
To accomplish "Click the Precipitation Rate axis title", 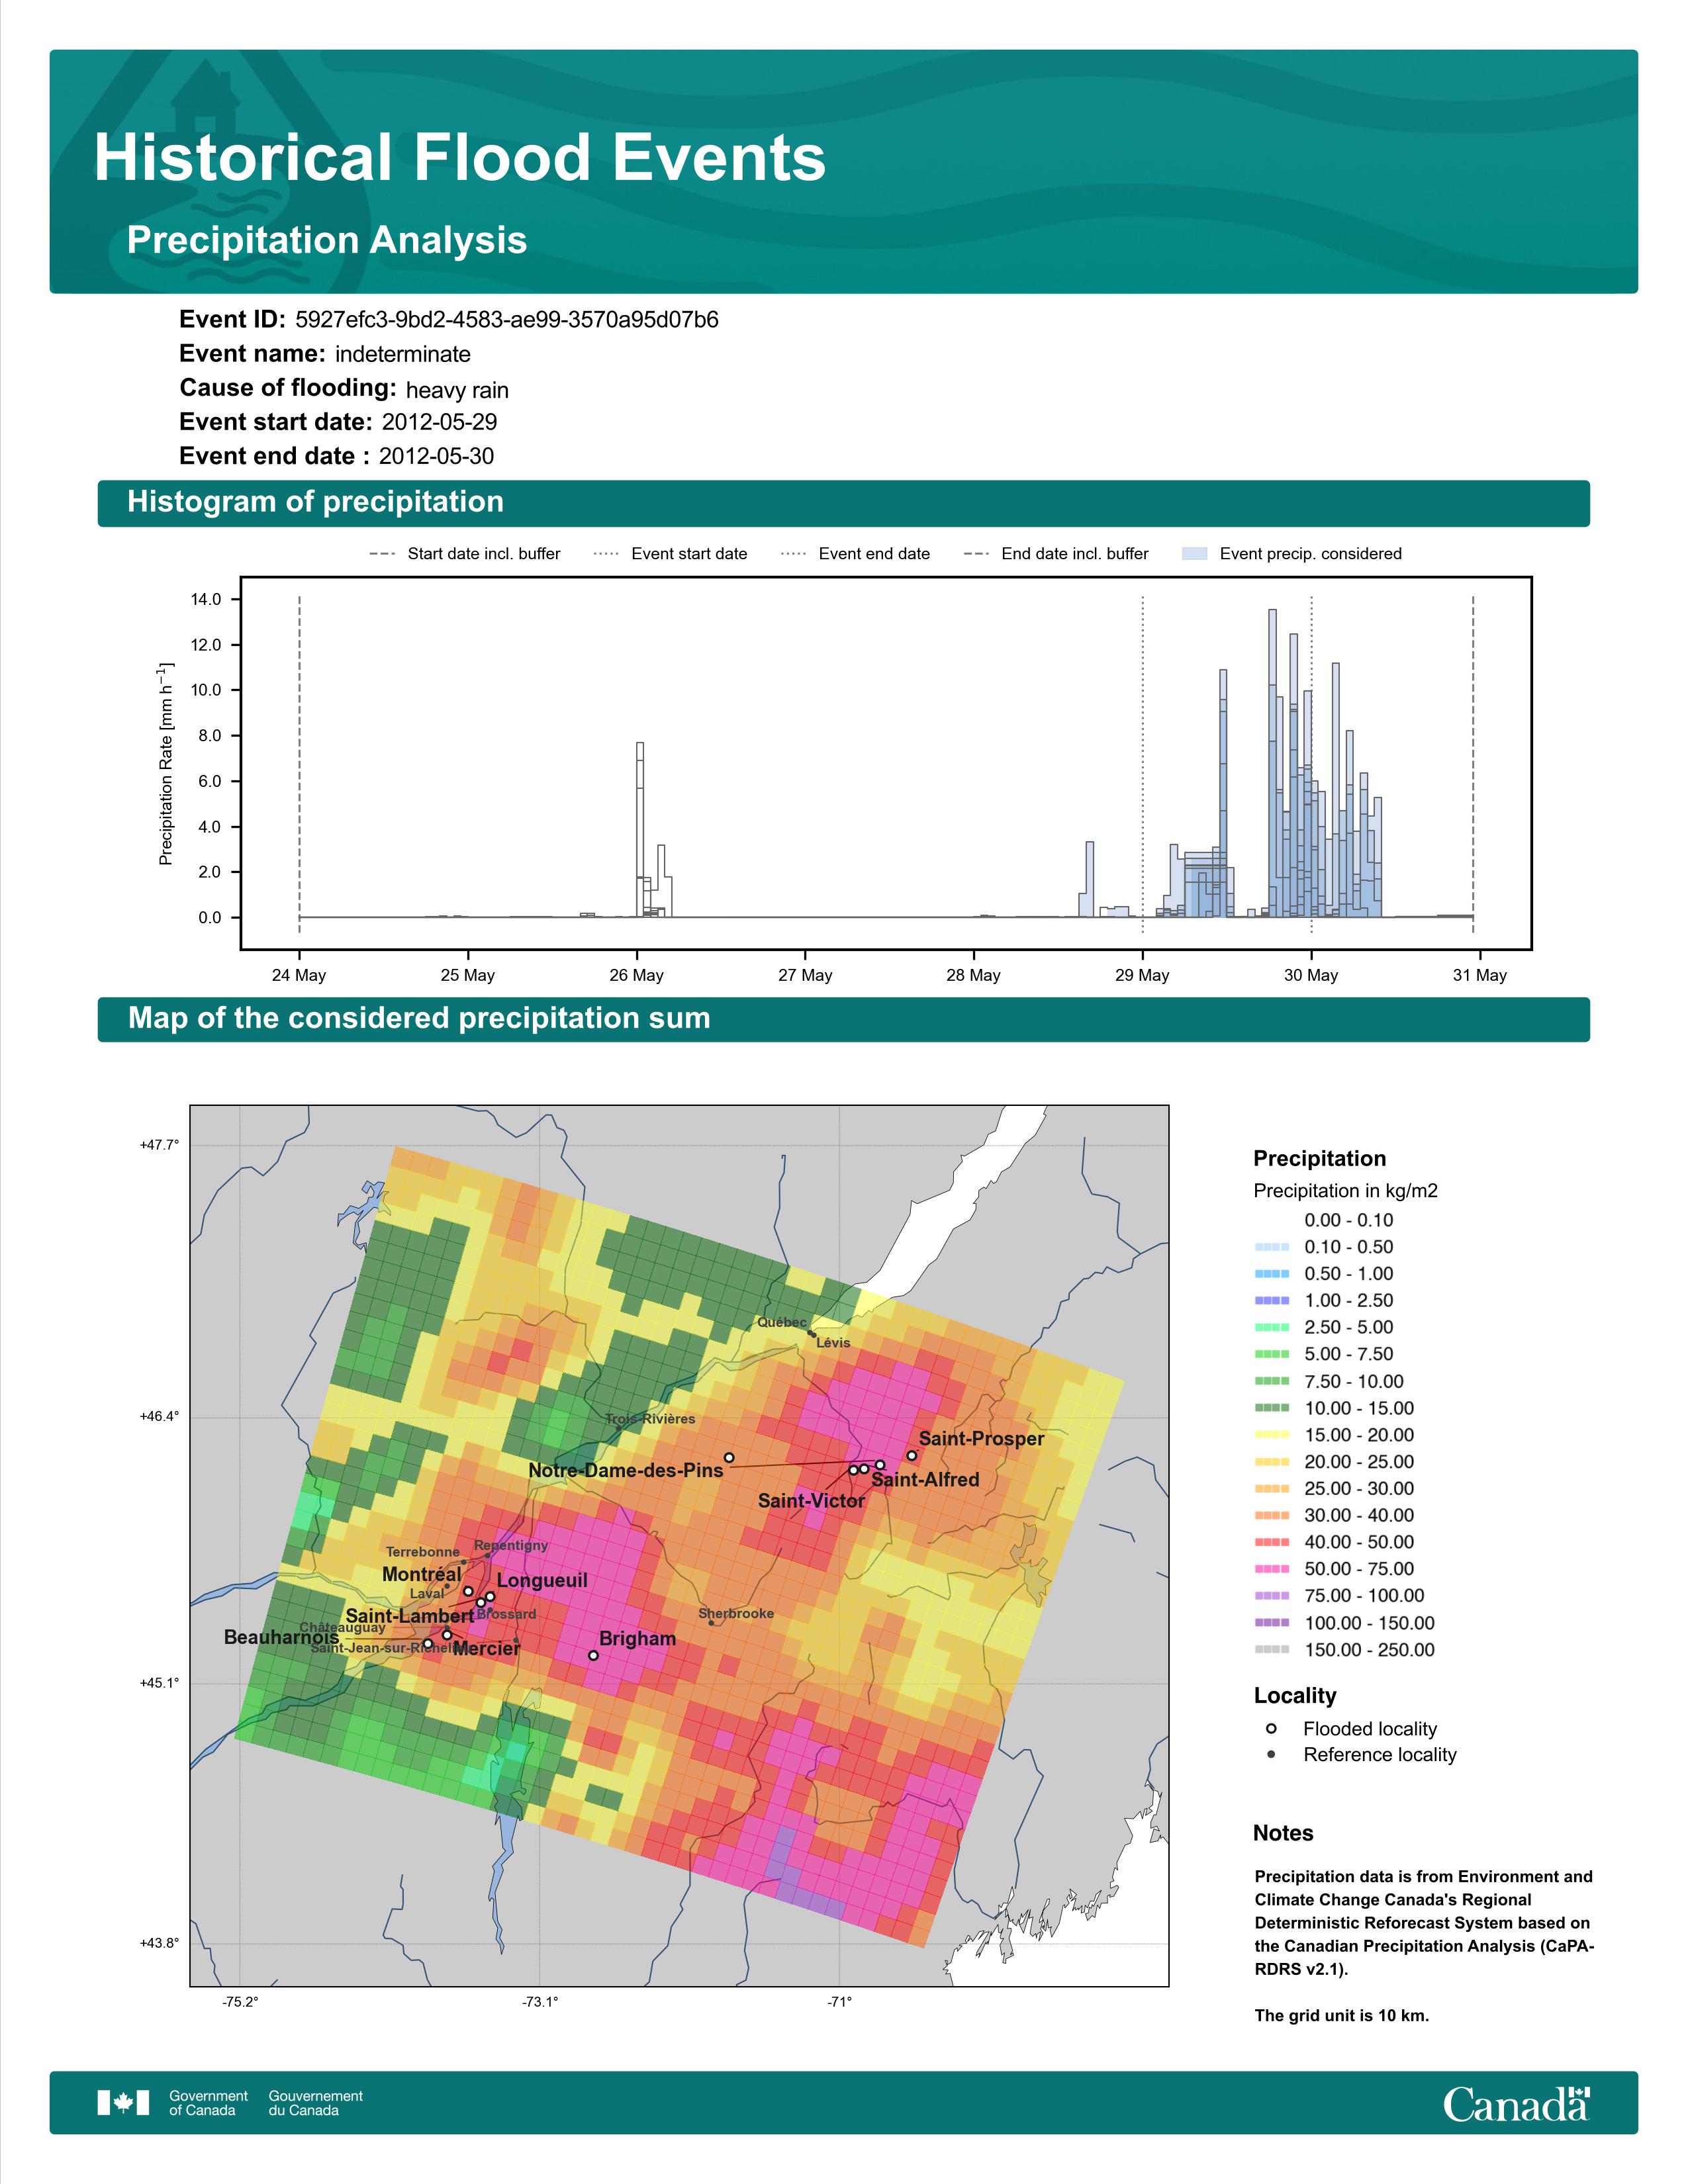I will coord(166,764).
